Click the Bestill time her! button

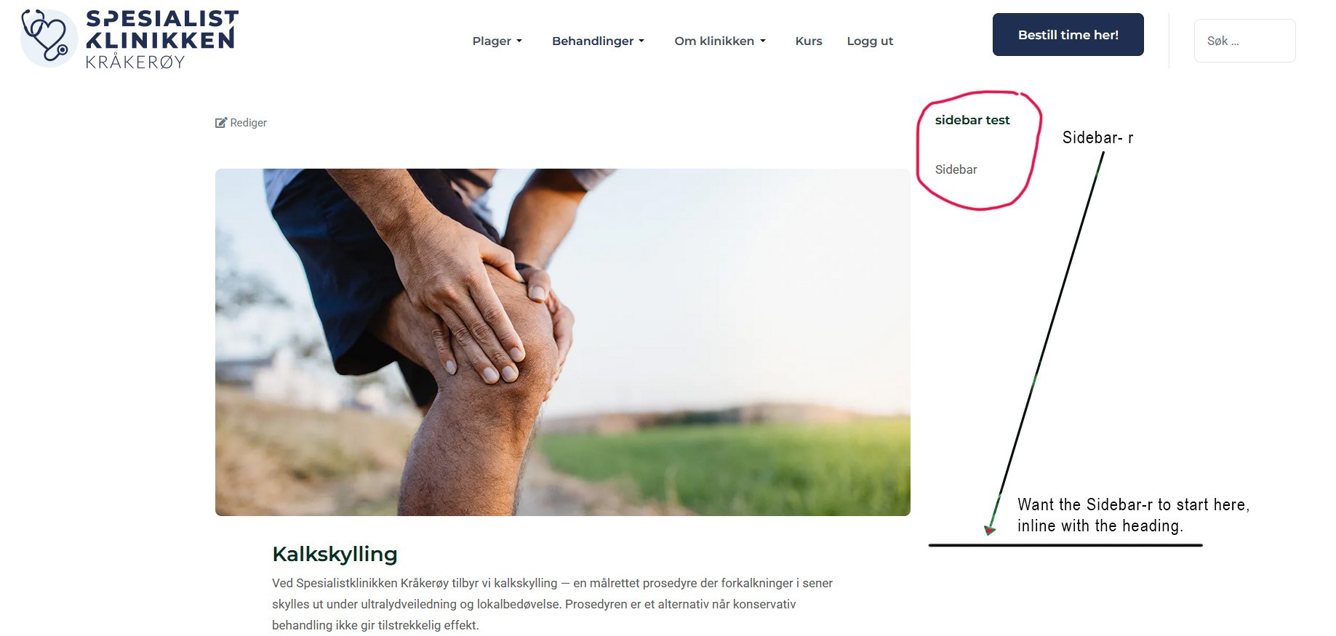(x=1068, y=34)
